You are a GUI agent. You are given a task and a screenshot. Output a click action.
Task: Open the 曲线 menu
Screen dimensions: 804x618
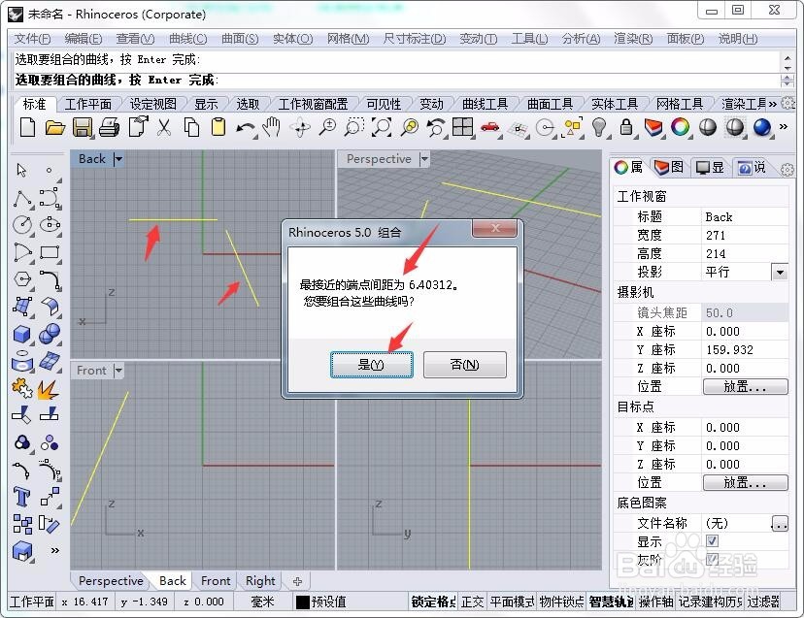pos(187,39)
